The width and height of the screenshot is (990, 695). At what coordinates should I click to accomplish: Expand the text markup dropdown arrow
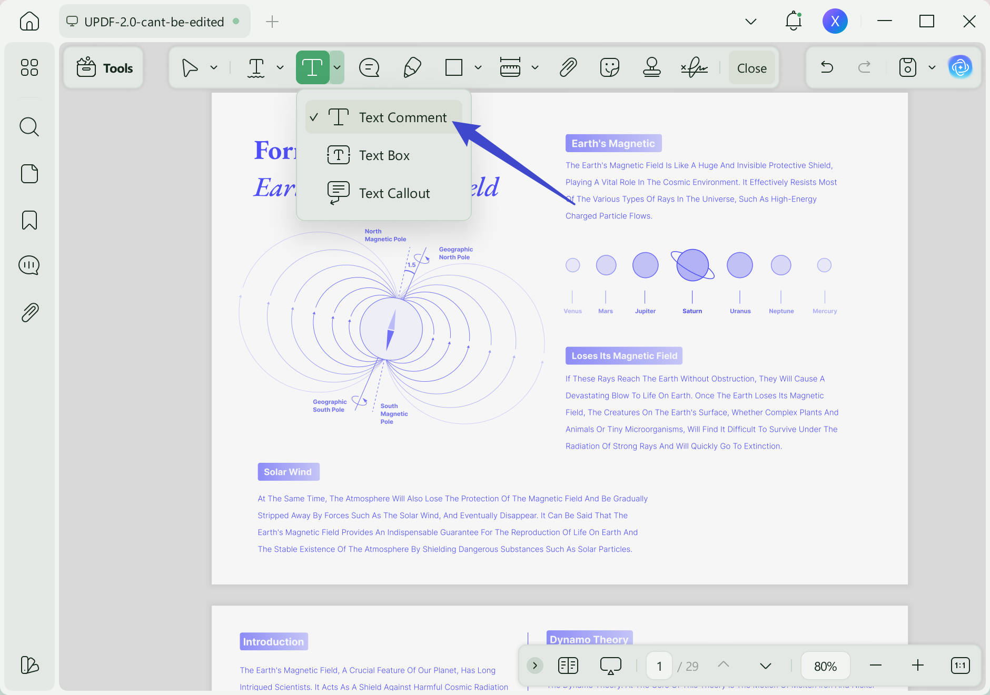[x=280, y=67]
